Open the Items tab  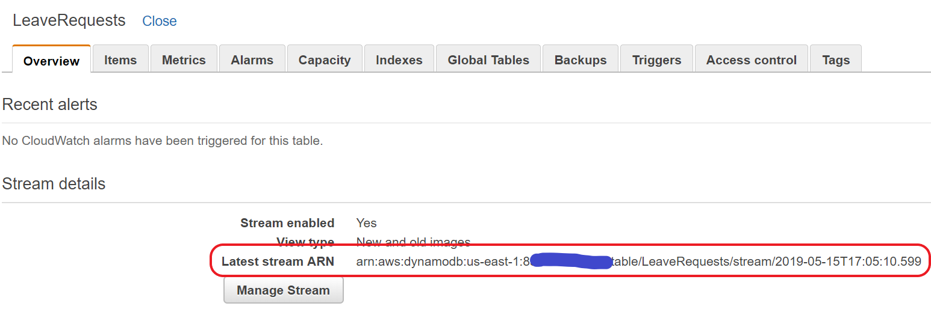(x=120, y=60)
